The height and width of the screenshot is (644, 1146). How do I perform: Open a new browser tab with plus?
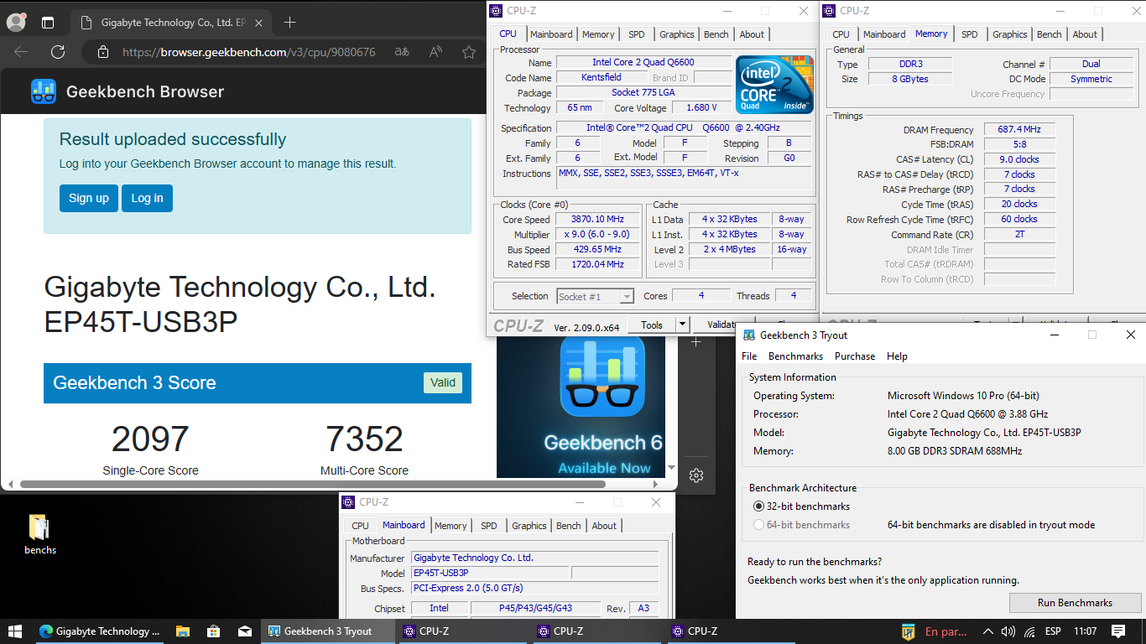pos(289,23)
